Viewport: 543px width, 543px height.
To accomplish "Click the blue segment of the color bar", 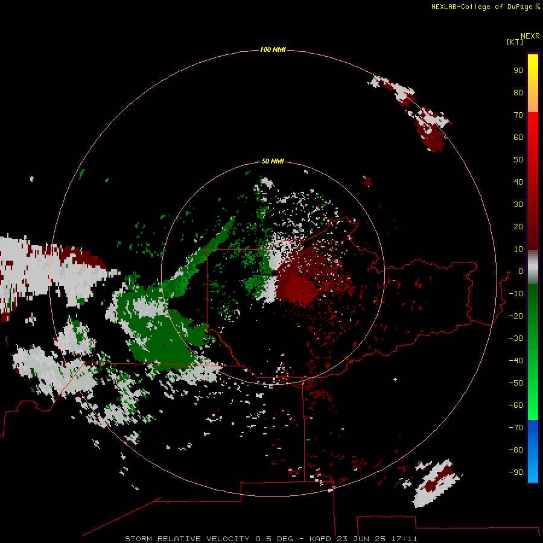I will 533,451.
